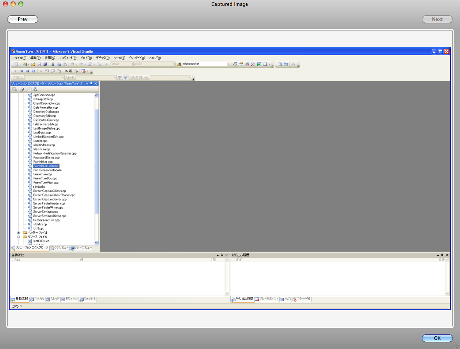Click the Prev button

tap(23, 19)
